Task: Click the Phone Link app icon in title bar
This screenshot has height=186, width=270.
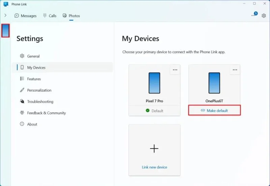Action: 6,4
